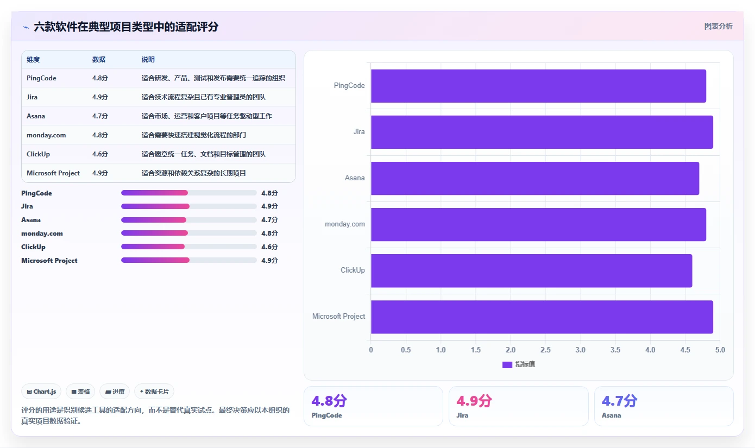
Task: Click the PingCode bar in the chart
Action: coord(538,86)
